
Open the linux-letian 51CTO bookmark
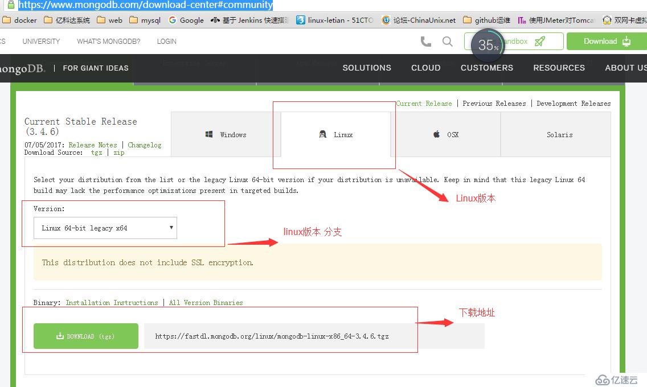pyautogui.click(x=335, y=20)
